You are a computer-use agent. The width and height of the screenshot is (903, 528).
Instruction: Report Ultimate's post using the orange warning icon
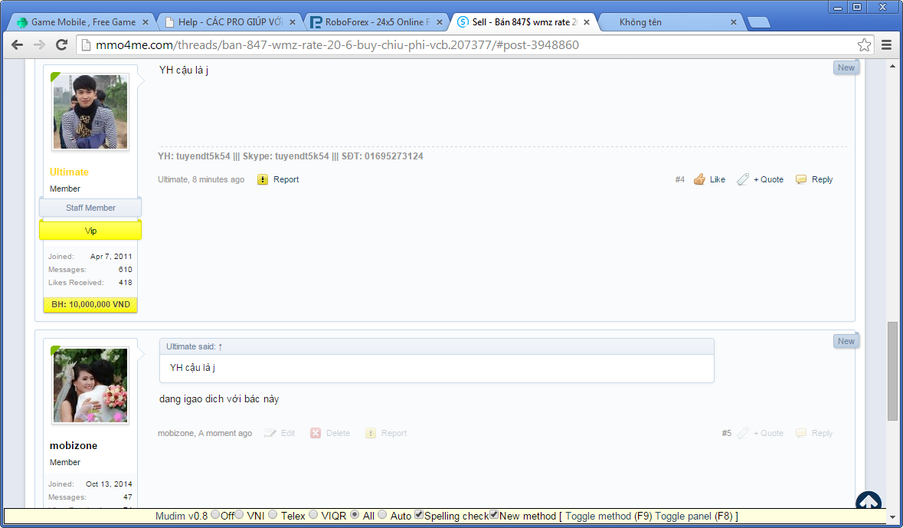coord(263,179)
